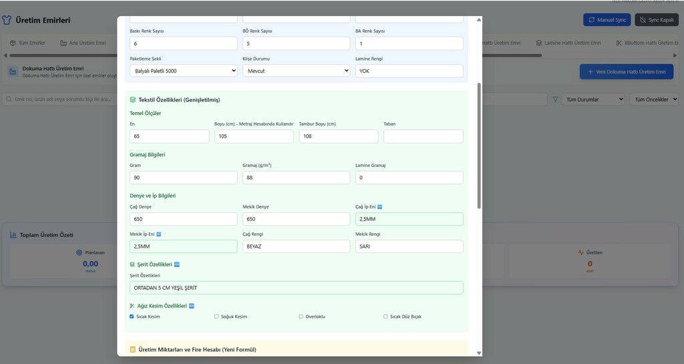Click the Dokuma Hattı factory icon

pos(13,71)
